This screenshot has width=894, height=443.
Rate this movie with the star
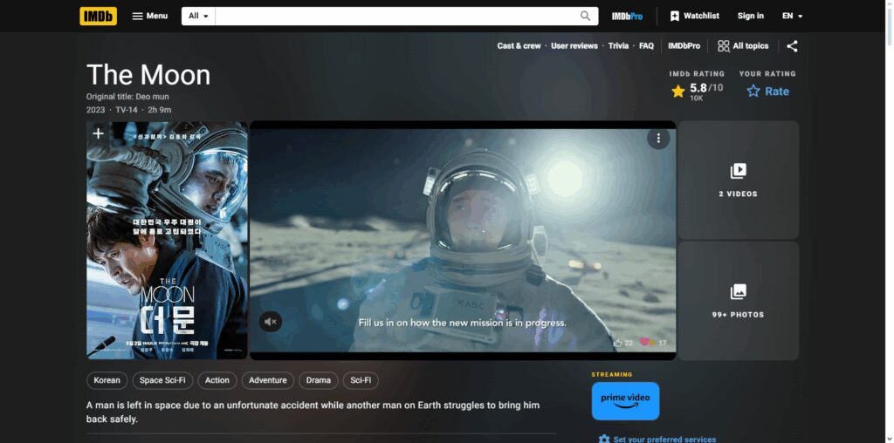[x=767, y=91]
